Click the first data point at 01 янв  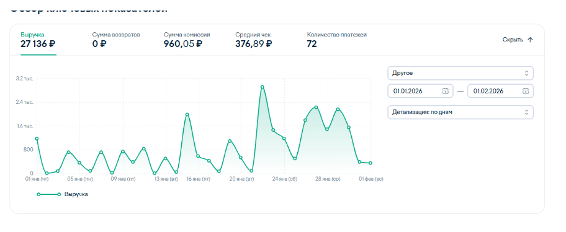point(37,139)
